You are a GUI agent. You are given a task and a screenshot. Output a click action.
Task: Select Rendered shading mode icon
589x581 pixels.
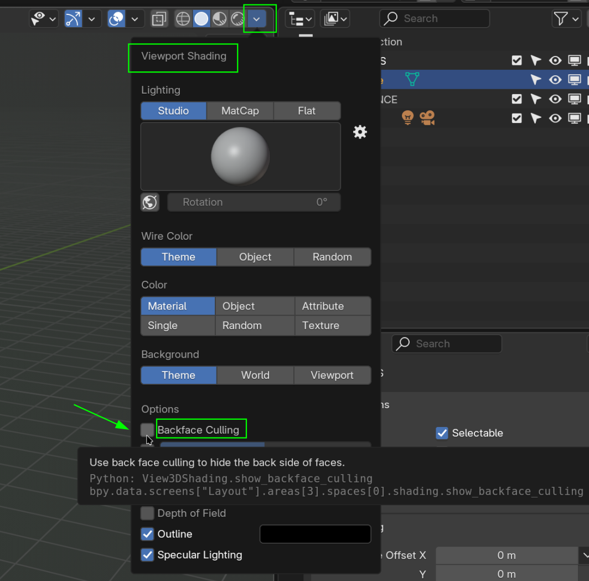237,19
